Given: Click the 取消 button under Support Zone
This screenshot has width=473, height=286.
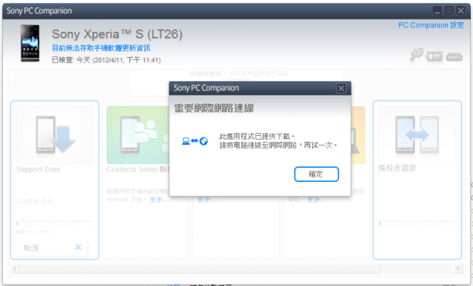Looking at the screenshot, I should click(x=54, y=248).
